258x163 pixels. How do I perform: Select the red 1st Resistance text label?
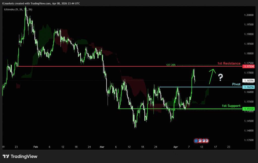click(229, 63)
